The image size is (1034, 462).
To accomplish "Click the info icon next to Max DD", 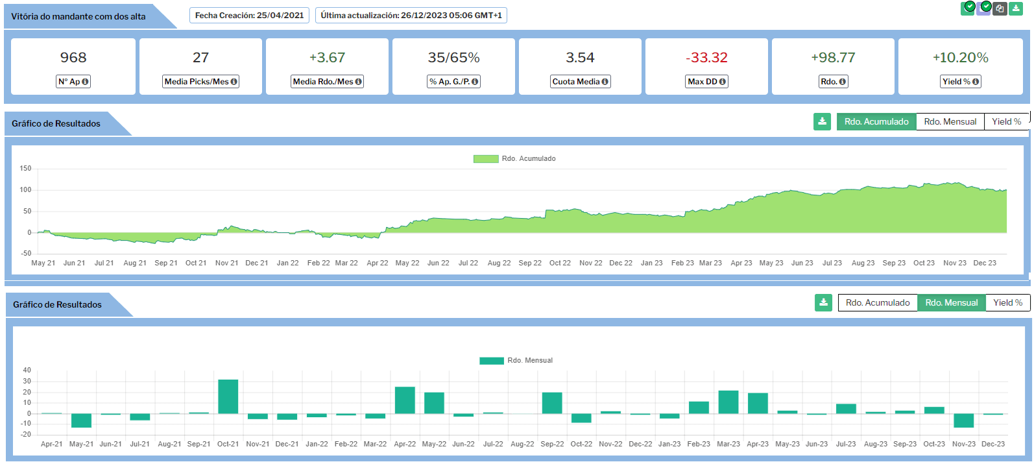I will tap(723, 82).
